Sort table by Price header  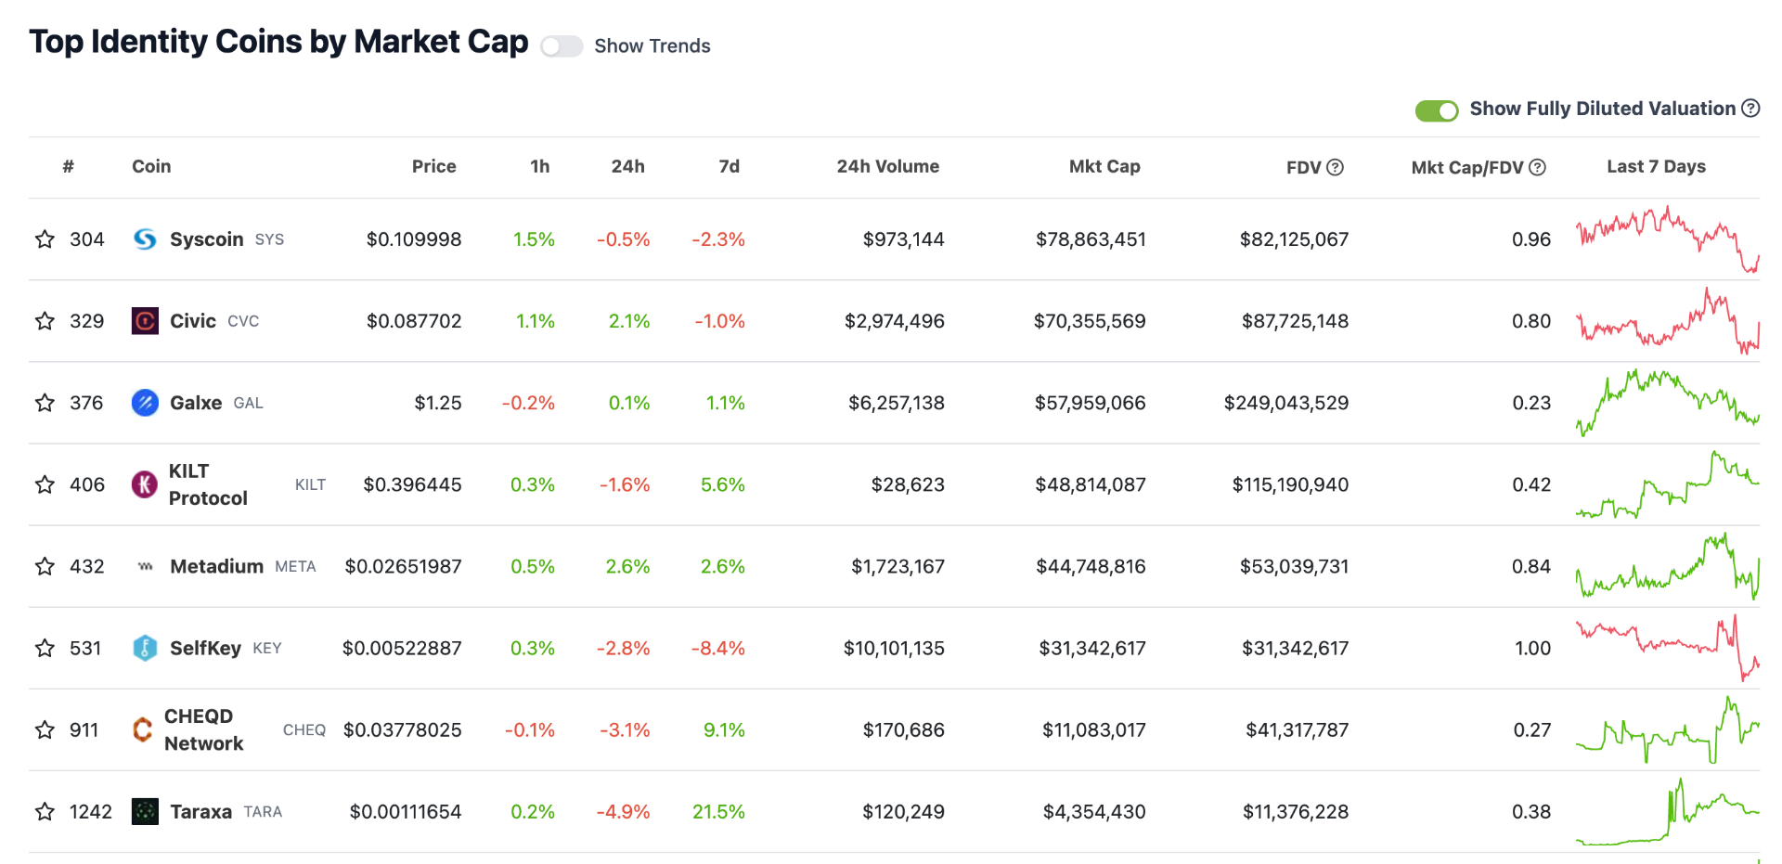(x=433, y=166)
